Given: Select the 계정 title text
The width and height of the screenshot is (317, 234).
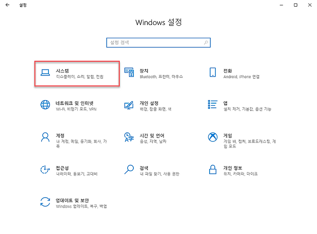Looking at the screenshot, I should [x=60, y=136].
